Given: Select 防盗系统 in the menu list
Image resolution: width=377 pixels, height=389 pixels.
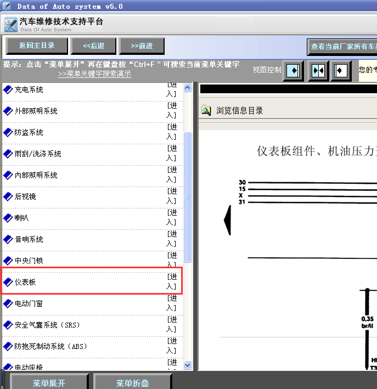Looking at the screenshot, I should pos(29,132).
